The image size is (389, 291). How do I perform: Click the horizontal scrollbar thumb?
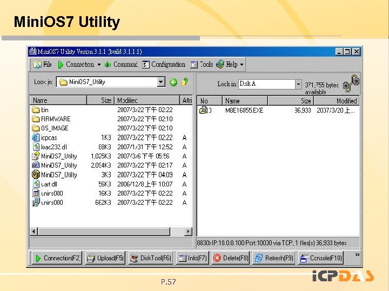(104, 232)
